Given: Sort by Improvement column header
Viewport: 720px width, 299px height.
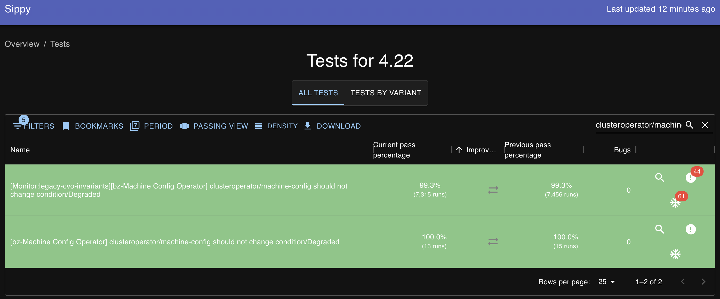Looking at the screenshot, I should click(481, 150).
